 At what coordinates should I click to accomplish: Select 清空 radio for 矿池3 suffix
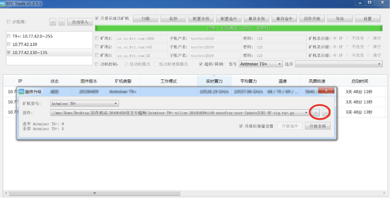pyautogui.click(x=369, y=55)
